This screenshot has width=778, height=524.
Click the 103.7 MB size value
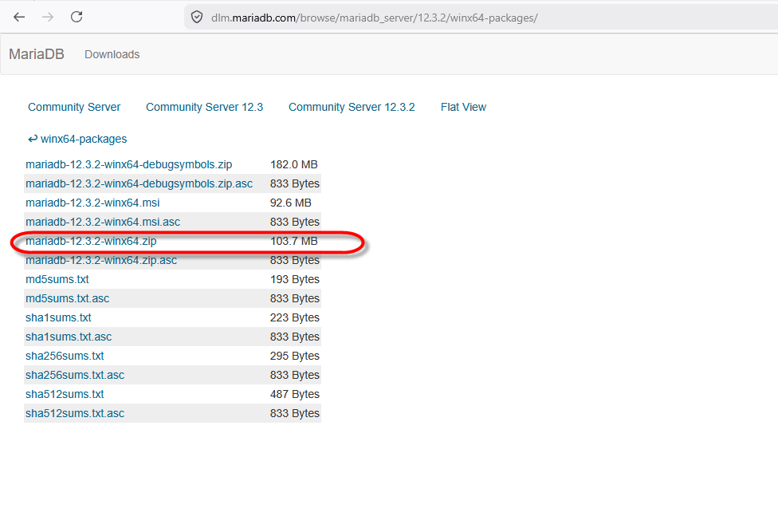pyautogui.click(x=293, y=241)
